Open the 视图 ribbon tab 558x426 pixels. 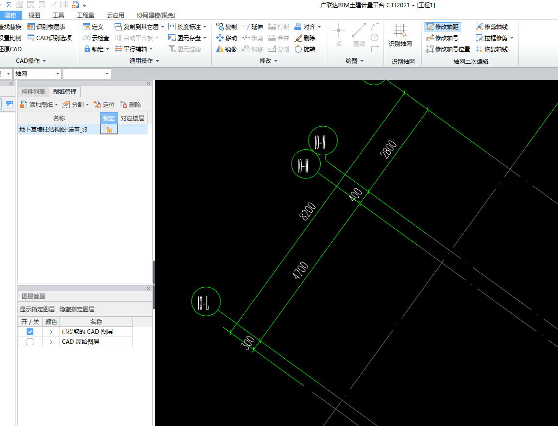pos(34,15)
